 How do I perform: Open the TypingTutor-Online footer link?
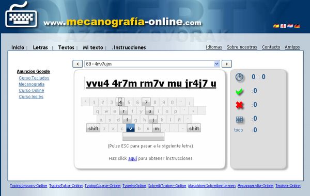[66, 186]
